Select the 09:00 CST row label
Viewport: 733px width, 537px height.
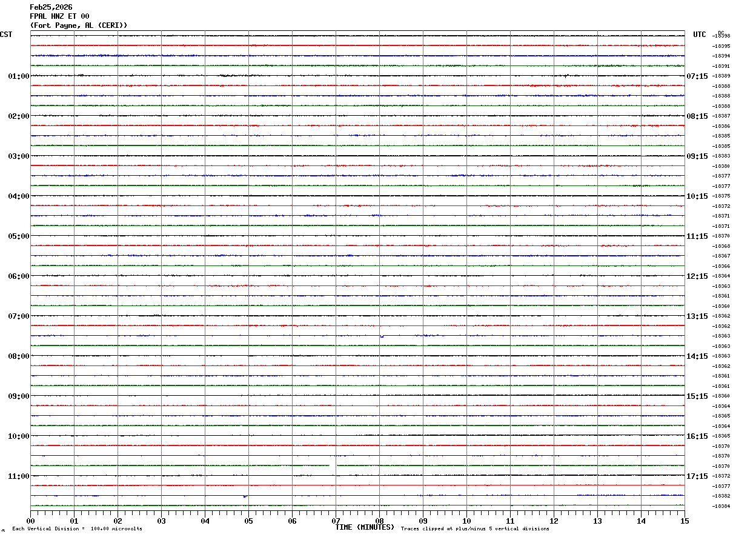19,396
